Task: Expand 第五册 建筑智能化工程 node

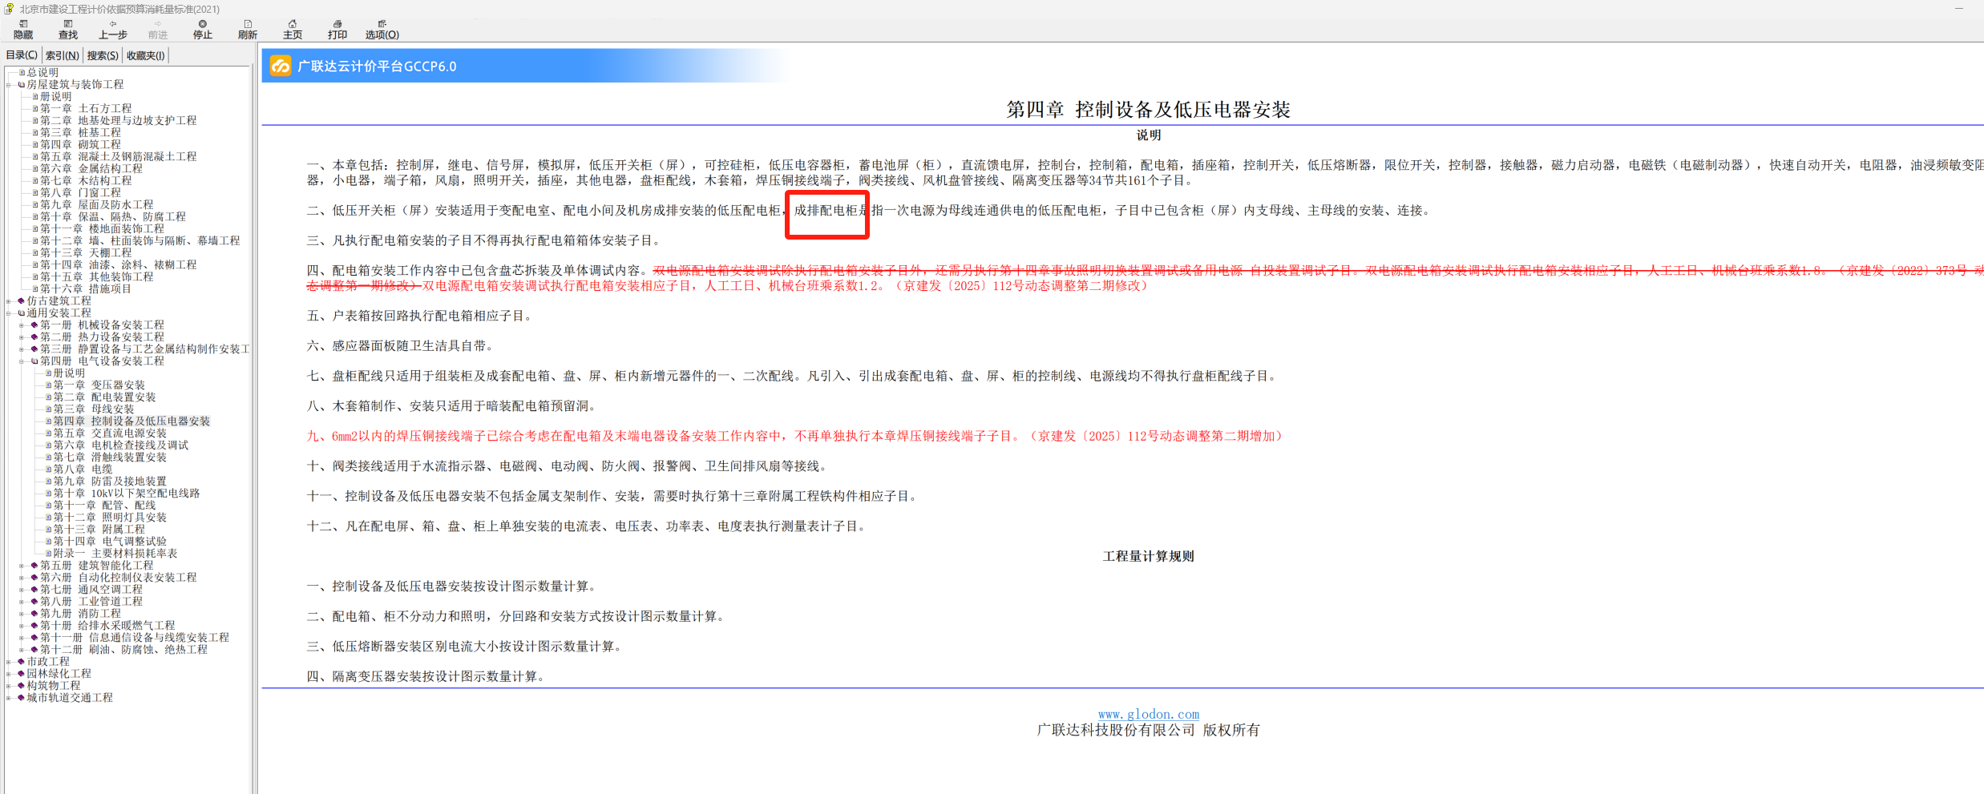Action: [22, 566]
